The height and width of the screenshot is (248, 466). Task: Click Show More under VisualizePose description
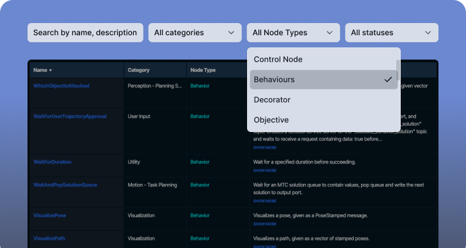point(265,224)
